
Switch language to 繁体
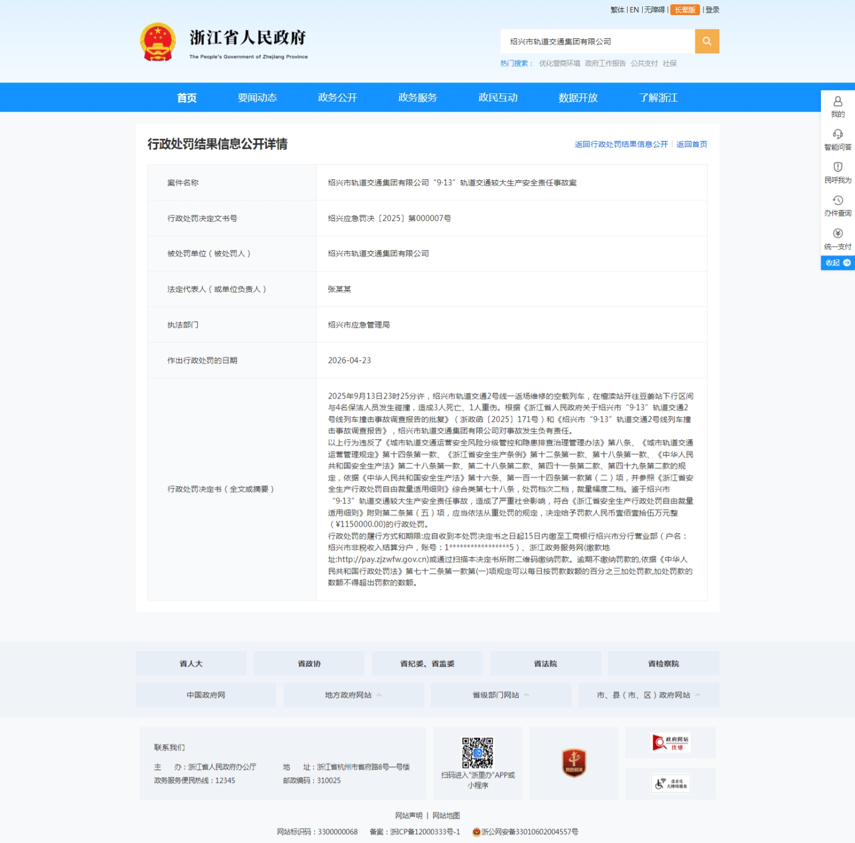tap(617, 10)
